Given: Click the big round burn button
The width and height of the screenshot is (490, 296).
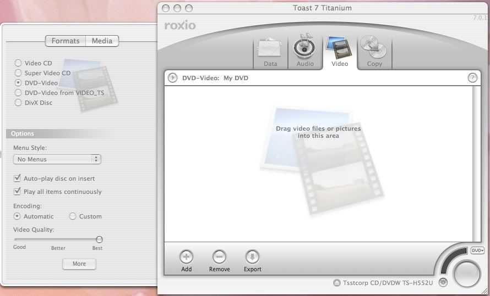Looking at the screenshot, I should 467,274.
